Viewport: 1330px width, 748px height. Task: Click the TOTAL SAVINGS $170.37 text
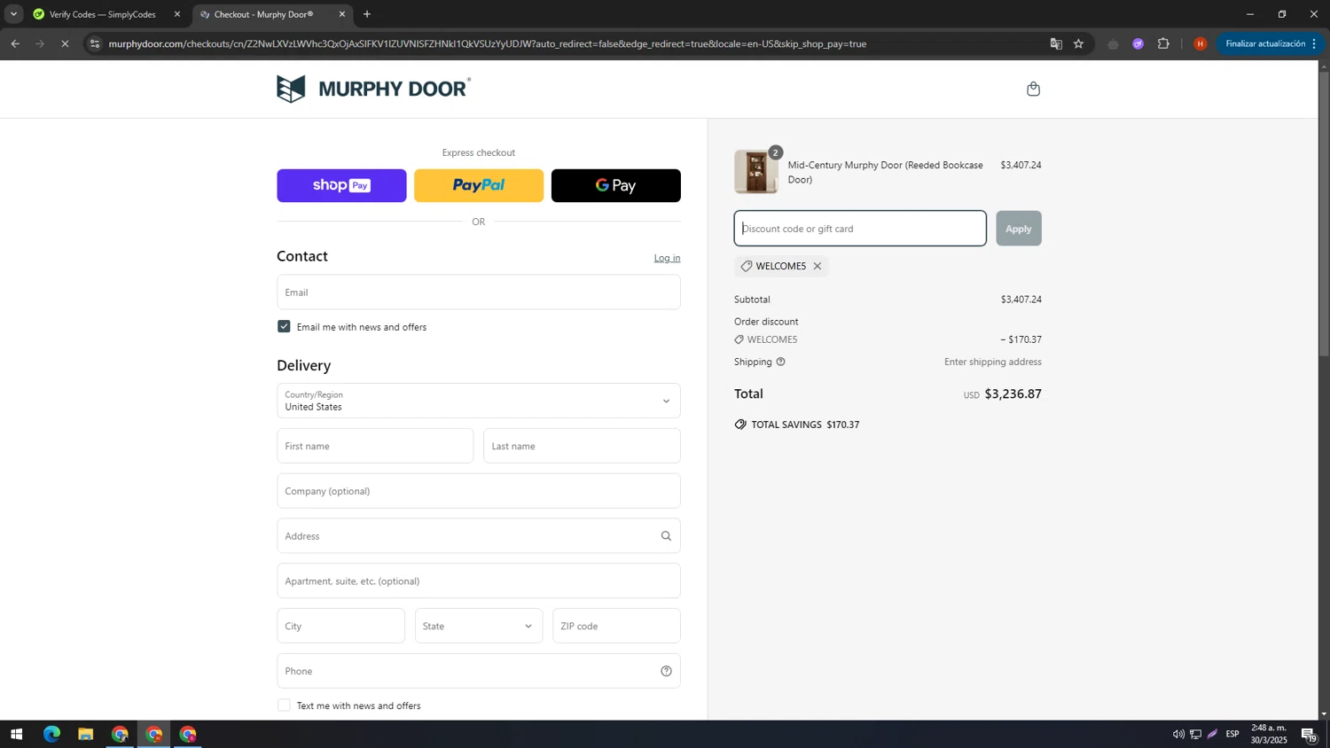pos(805,425)
